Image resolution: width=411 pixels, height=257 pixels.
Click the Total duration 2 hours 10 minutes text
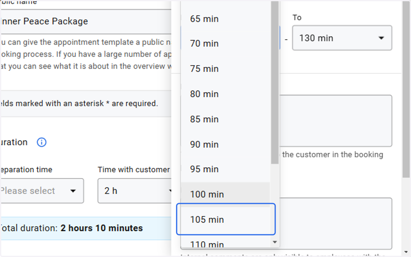pyautogui.click(x=71, y=228)
